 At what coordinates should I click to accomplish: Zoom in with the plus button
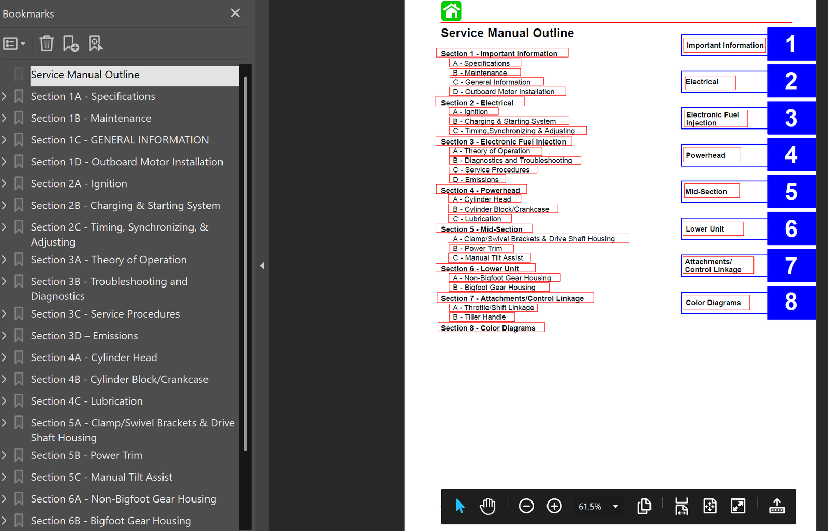click(x=554, y=506)
